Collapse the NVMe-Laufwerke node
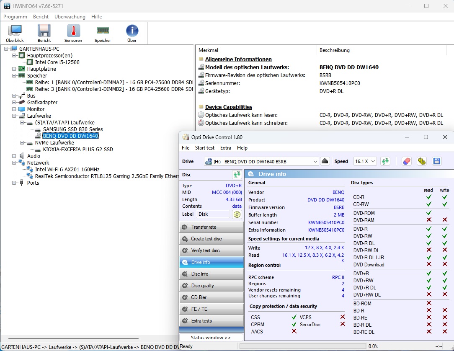 22,143
